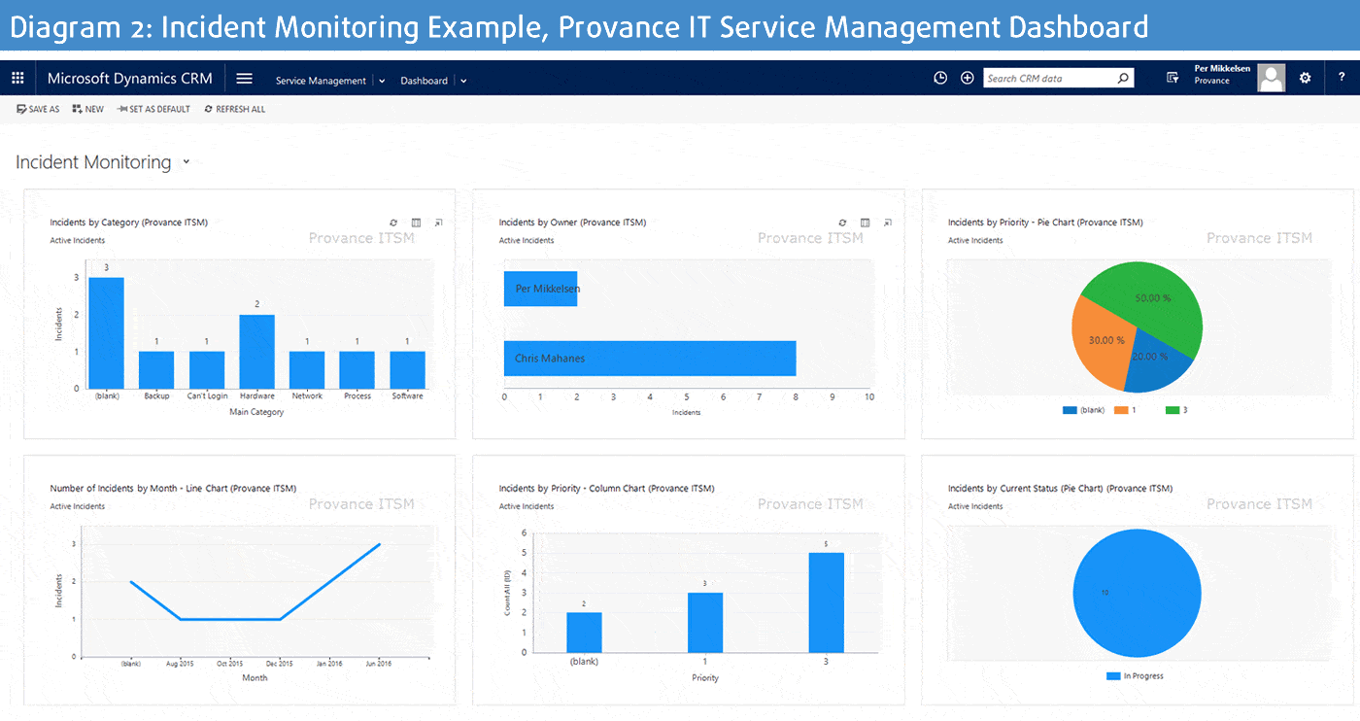The image size is (1360, 721).
Task: Open the hamburger navigation menu
Action: click(x=245, y=79)
